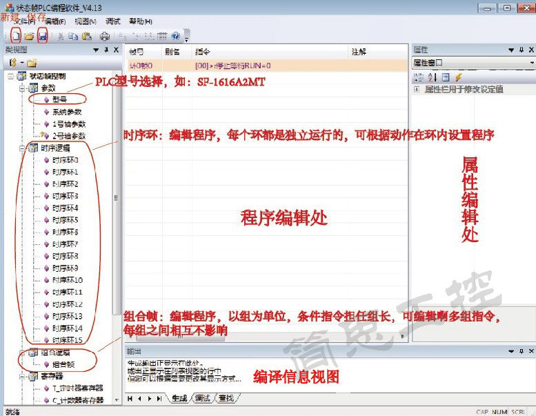Open the 视图(V) menu
Image resolution: width=536 pixels, height=416 pixels.
(x=86, y=21)
